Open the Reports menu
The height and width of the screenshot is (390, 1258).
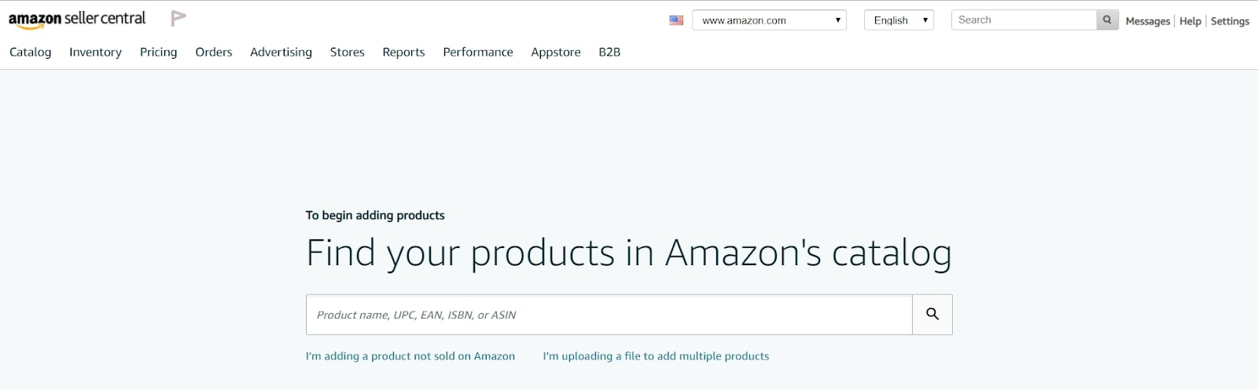[x=403, y=52]
